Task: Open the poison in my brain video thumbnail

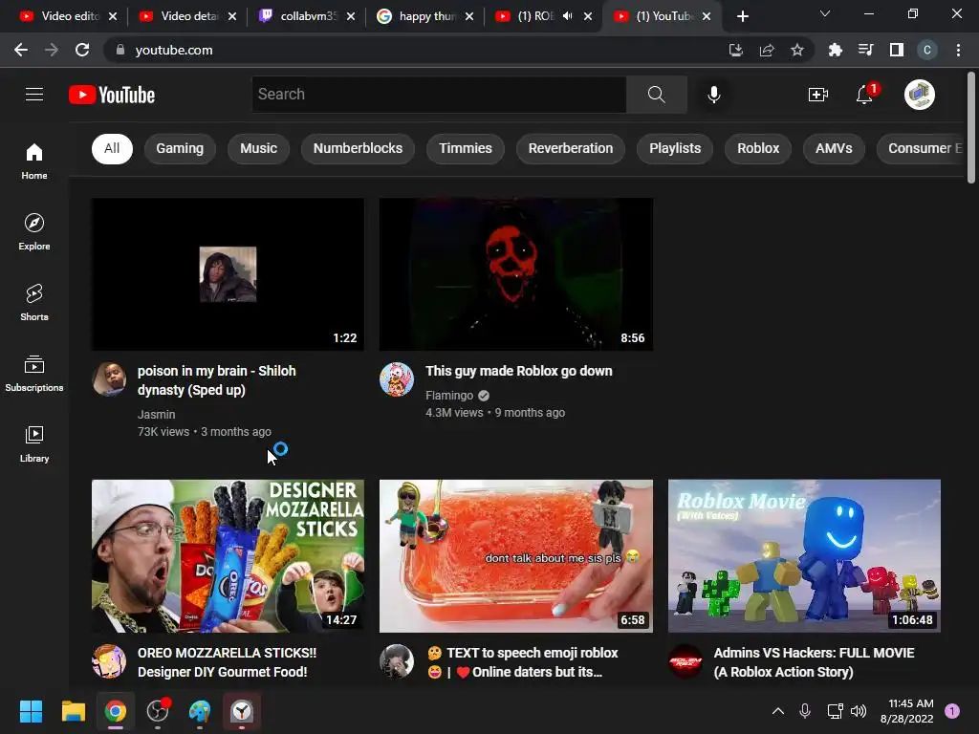Action: pos(228,274)
